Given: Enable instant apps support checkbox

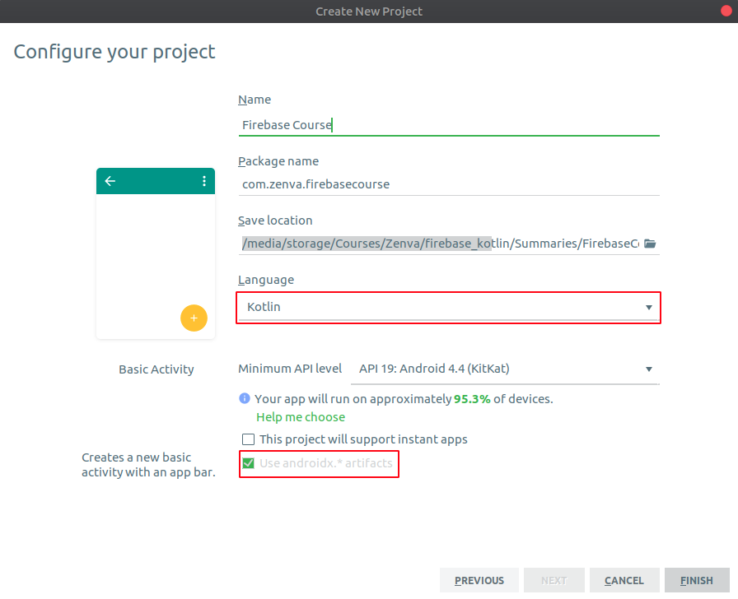Looking at the screenshot, I should (x=248, y=439).
